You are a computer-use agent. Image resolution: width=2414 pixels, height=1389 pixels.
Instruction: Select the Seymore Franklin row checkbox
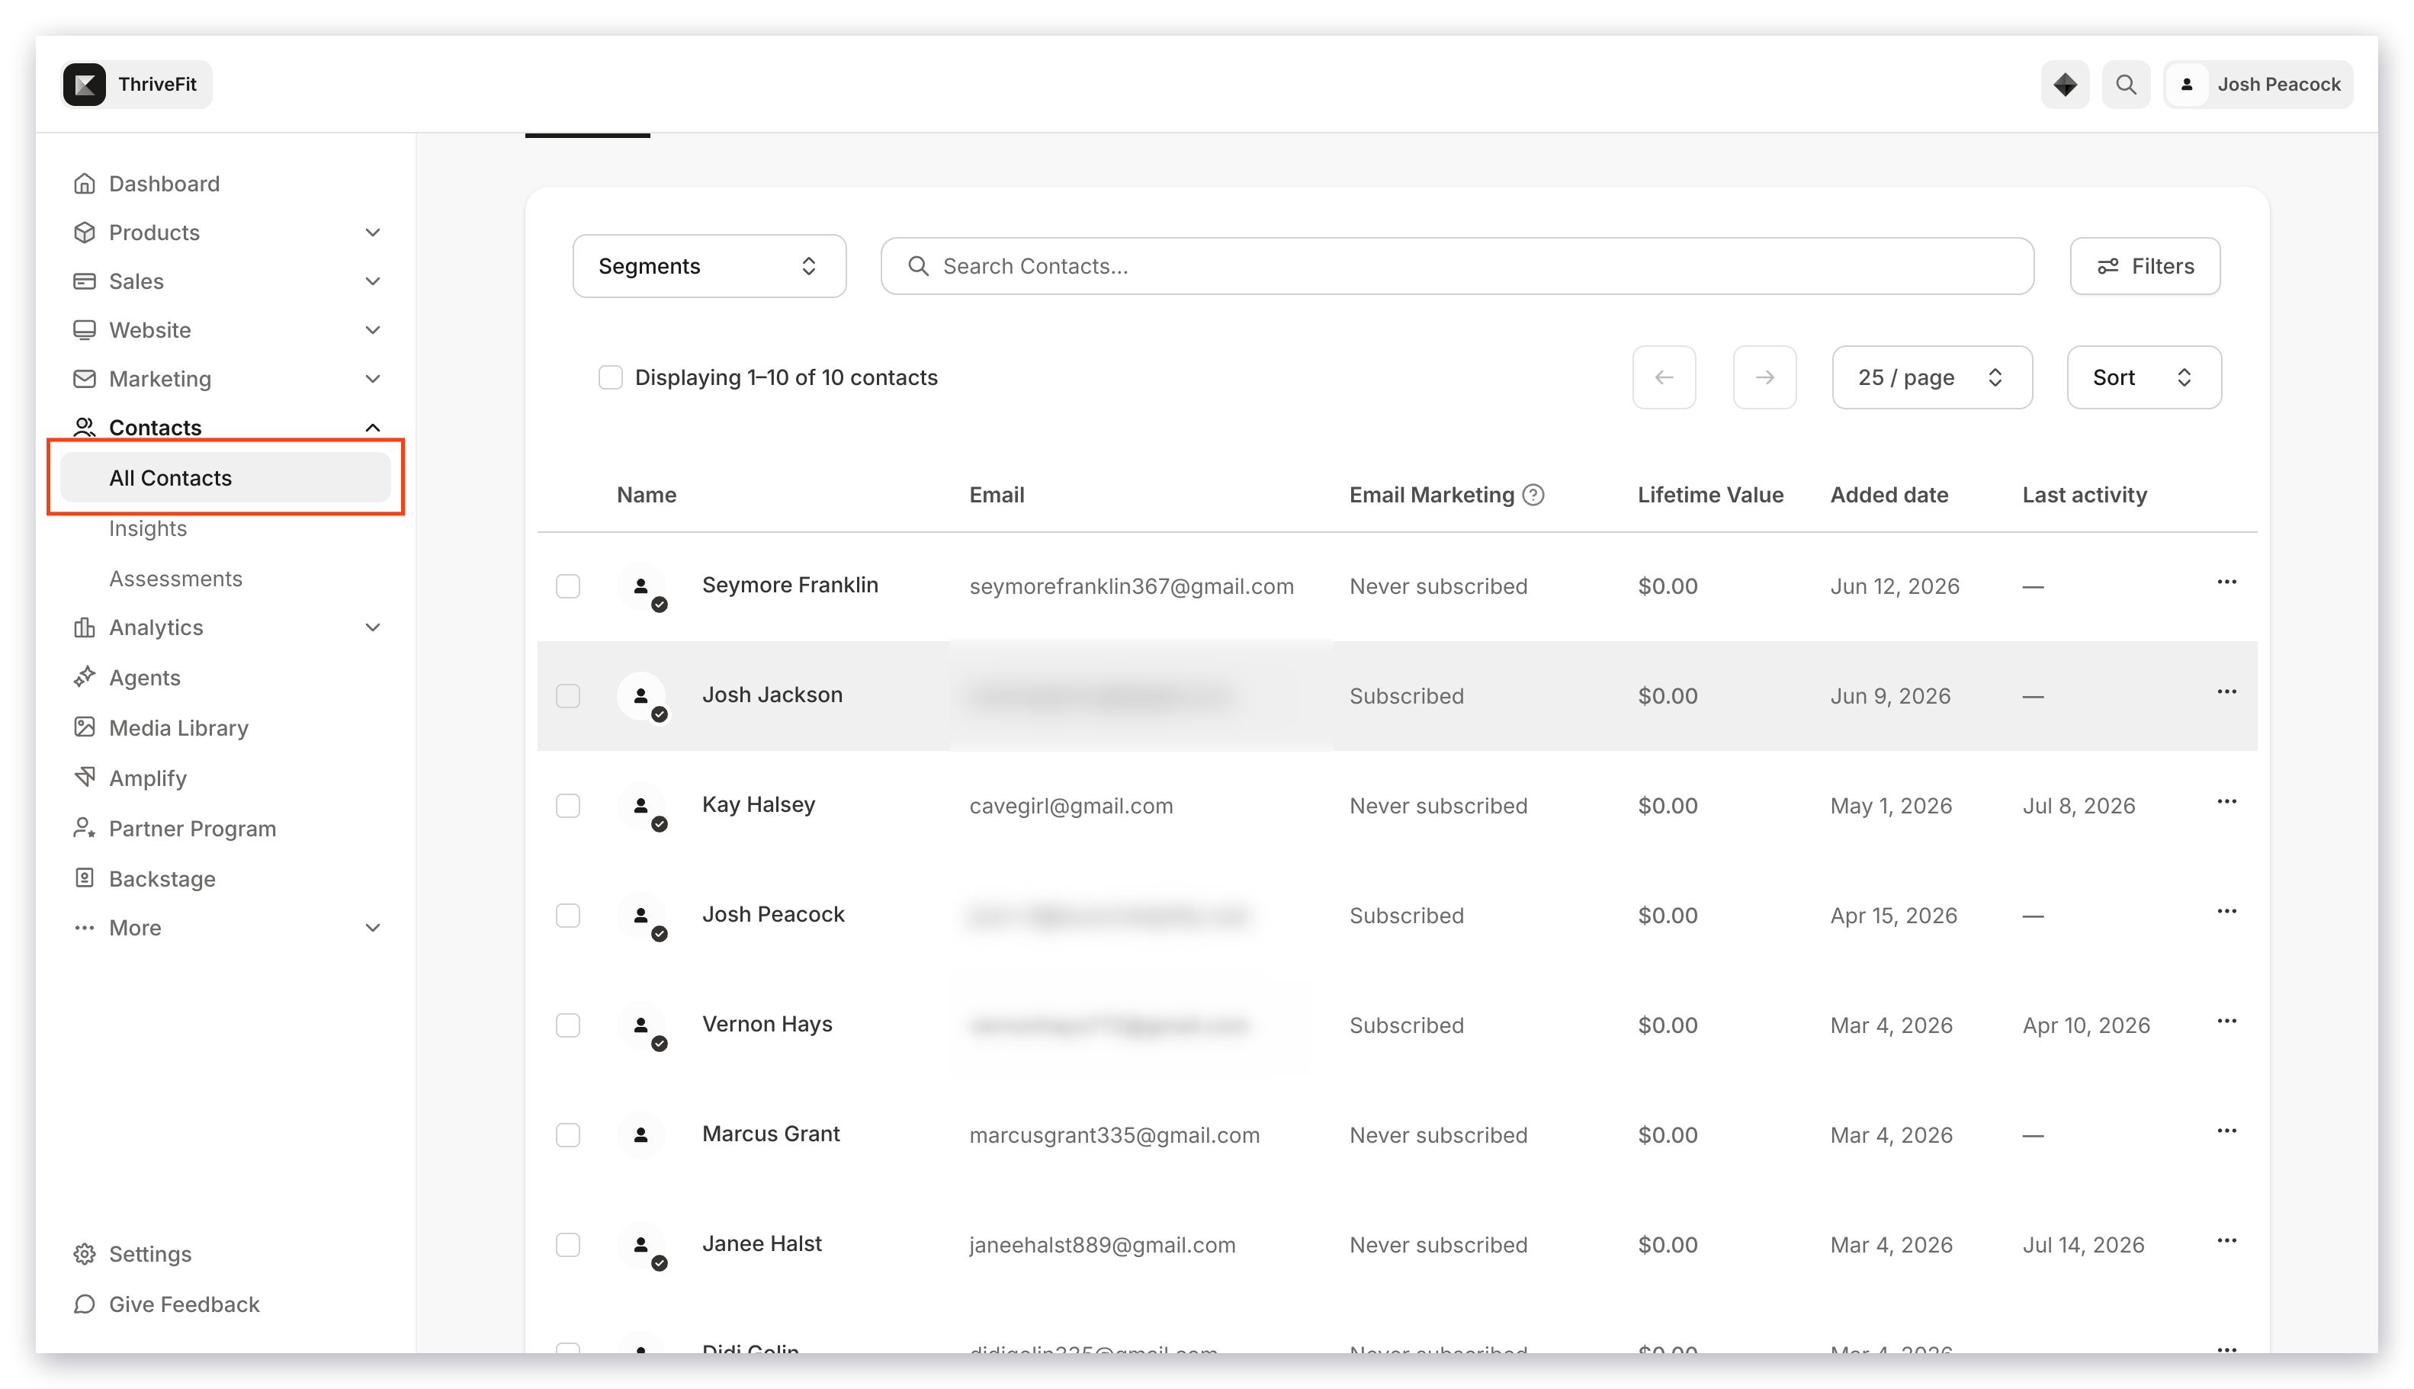[x=568, y=585]
